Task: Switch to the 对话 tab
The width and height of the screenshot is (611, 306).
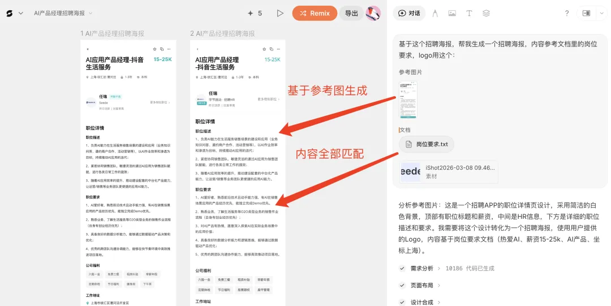Action: pos(409,13)
